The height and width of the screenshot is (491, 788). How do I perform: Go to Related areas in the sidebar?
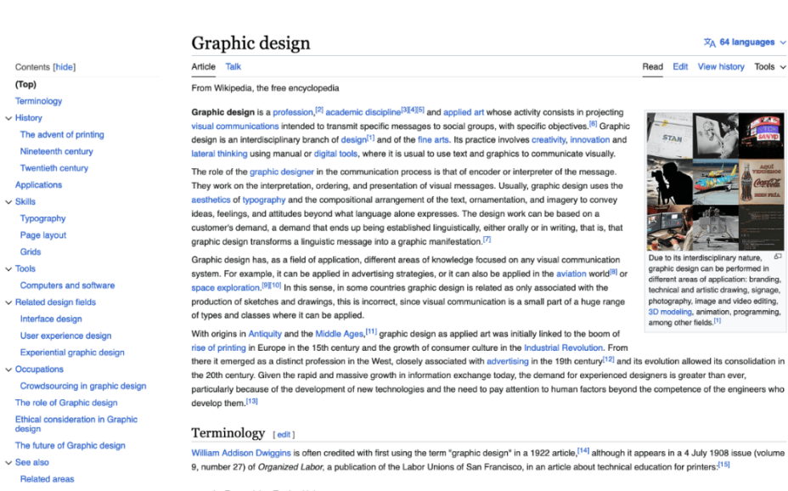coord(47,479)
